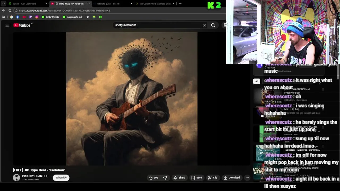
Task: Open PROD BY QUANTICH channel name
Action: point(35,176)
